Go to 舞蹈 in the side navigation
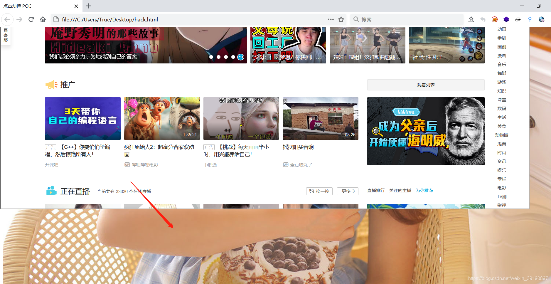This screenshot has width=551, height=284. 502,73
